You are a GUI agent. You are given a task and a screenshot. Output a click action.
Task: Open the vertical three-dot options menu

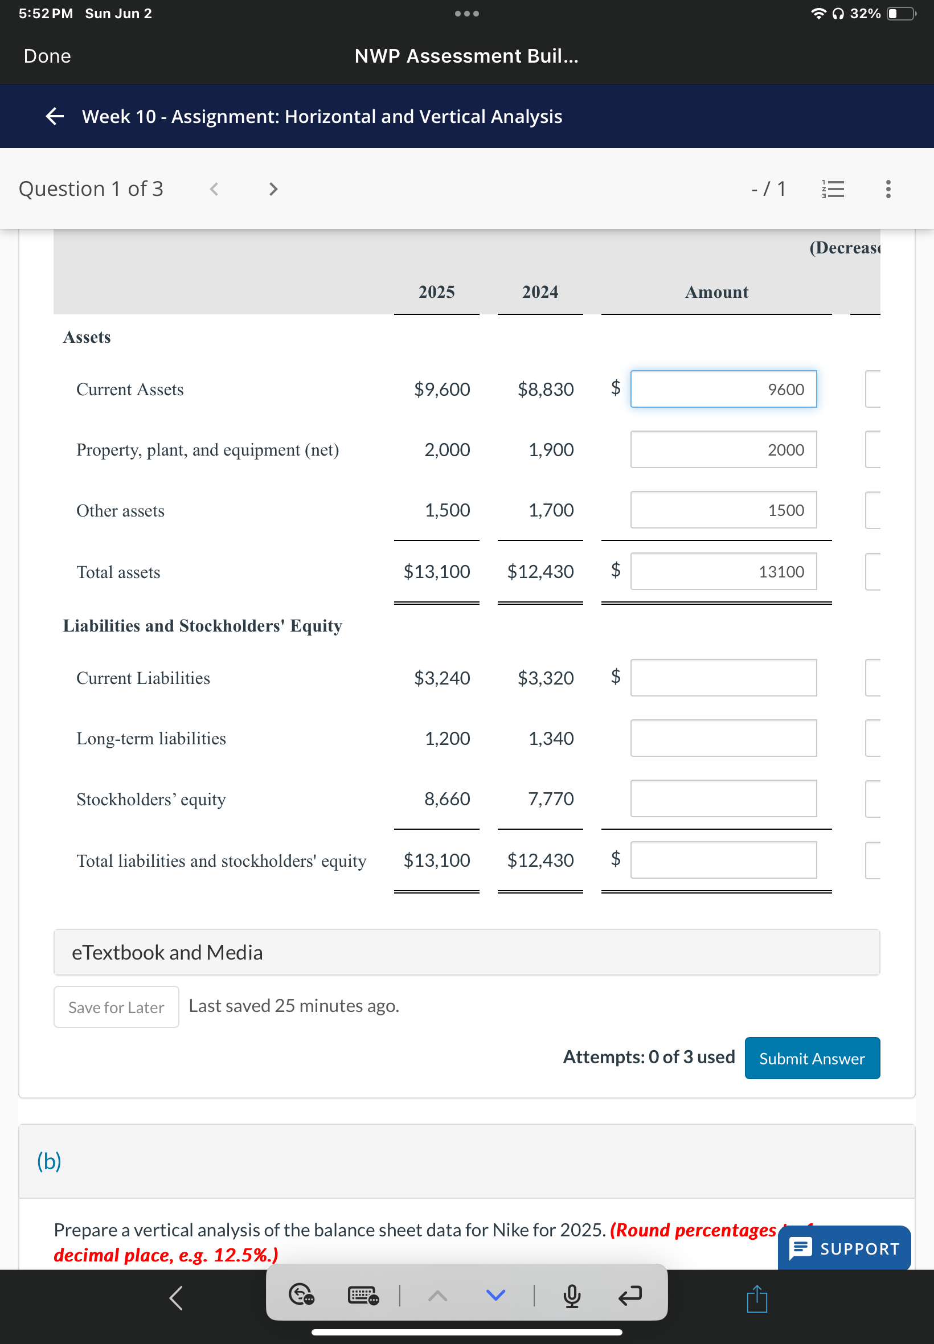pyautogui.click(x=888, y=189)
